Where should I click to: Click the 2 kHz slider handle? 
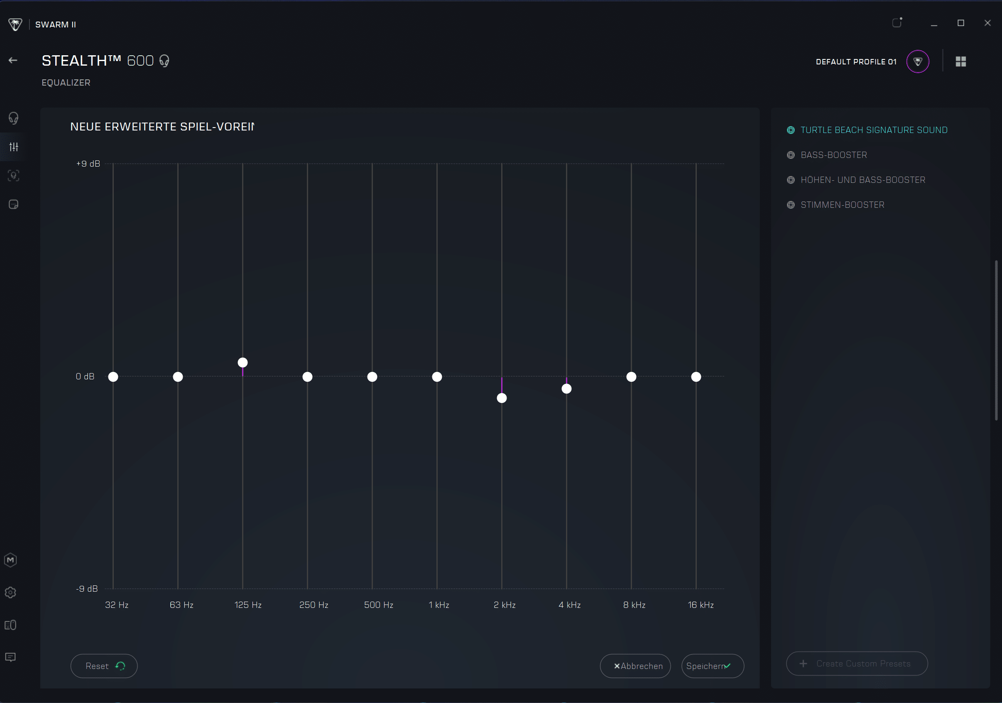pyautogui.click(x=502, y=398)
